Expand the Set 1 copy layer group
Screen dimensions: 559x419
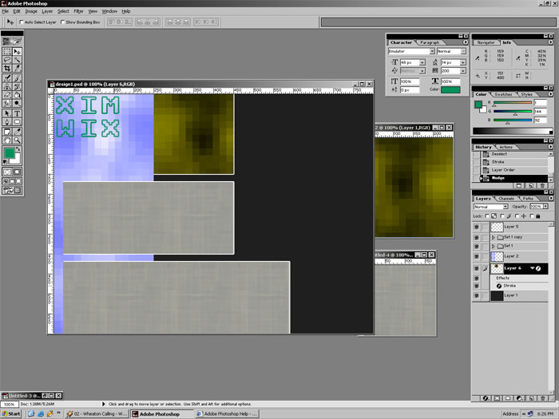[x=492, y=237]
